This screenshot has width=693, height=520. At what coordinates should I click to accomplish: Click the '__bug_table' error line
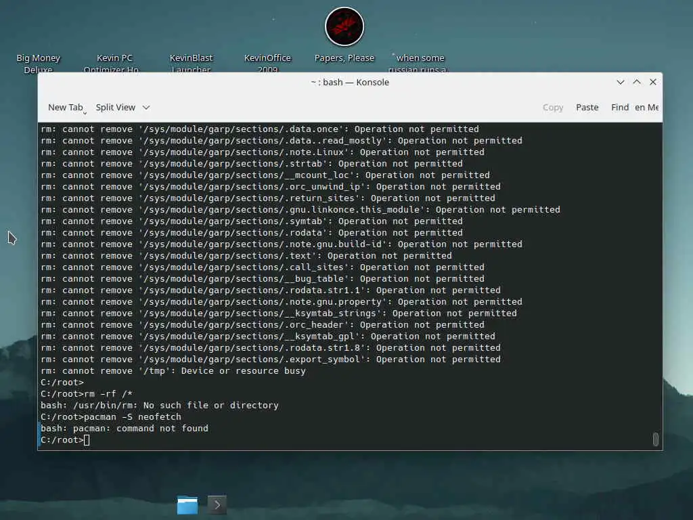tap(263, 279)
